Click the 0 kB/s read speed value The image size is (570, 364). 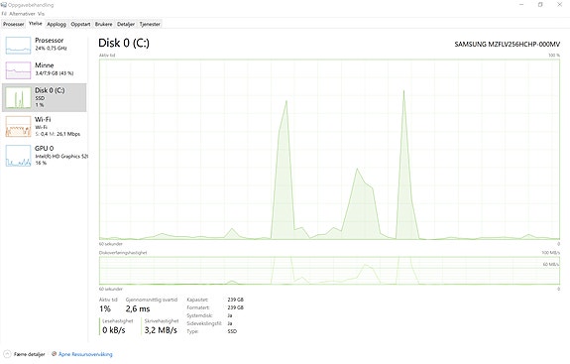[x=114, y=330]
